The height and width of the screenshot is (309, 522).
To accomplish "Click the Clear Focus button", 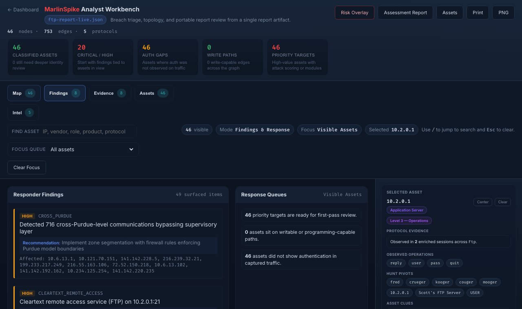I will click(26, 167).
